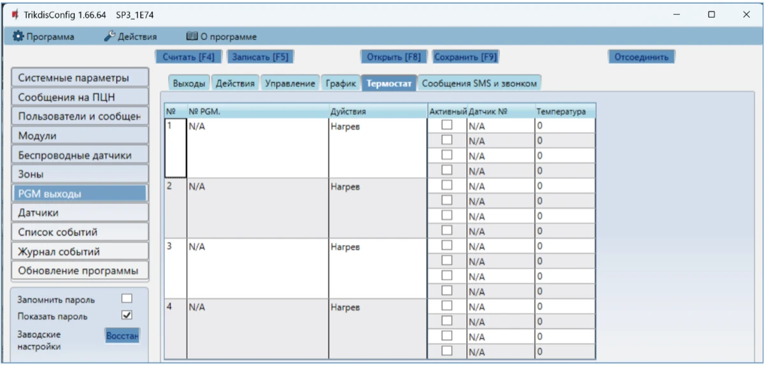This screenshot has width=764, height=366.
Task: Tick first Активный checkbox in thermostat row 4
Action: click(x=447, y=306)
